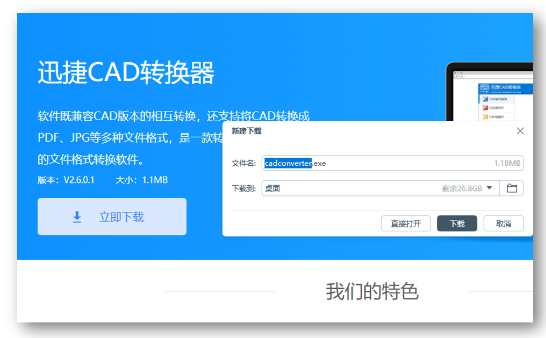Click the 下载到 label
The height and width of the screenshot is (338, 546).
click(243, 188)
